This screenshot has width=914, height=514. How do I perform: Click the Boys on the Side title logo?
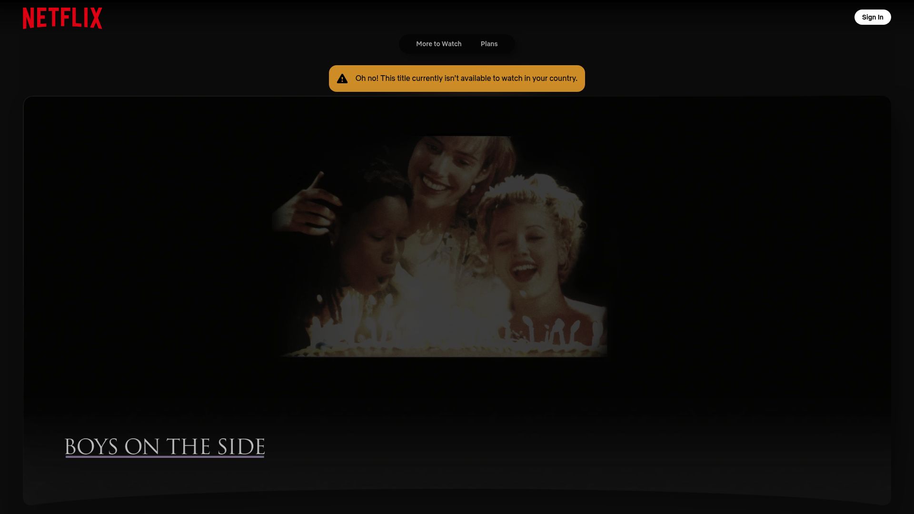pos(165,447)
